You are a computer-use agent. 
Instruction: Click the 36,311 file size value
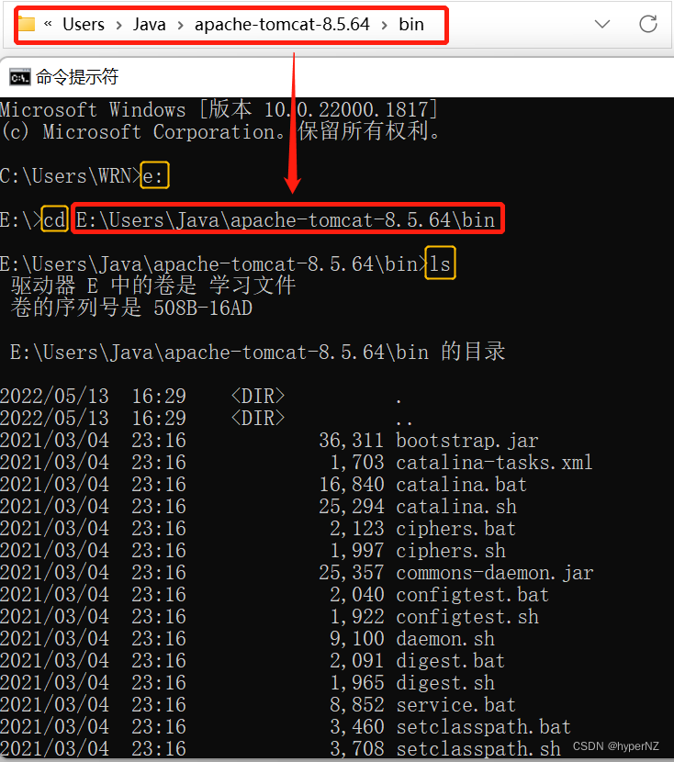(352, 441)
